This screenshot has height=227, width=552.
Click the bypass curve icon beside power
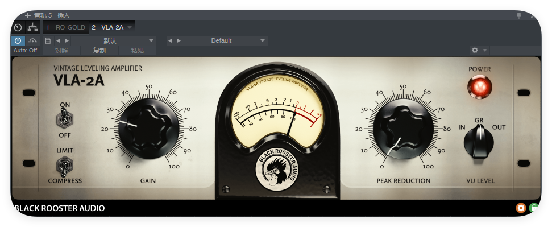coord(33,40)
